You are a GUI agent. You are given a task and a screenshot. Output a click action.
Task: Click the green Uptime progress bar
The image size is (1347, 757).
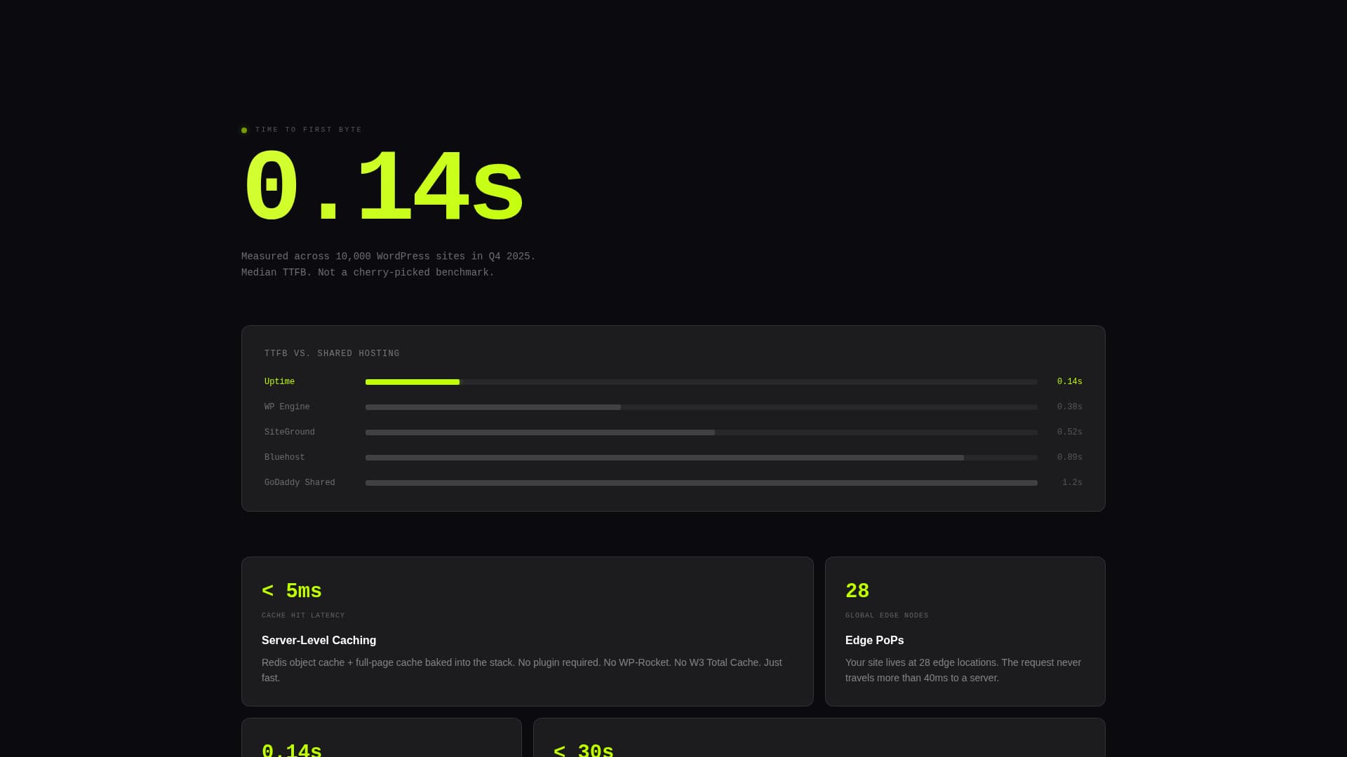pos(412,382)
